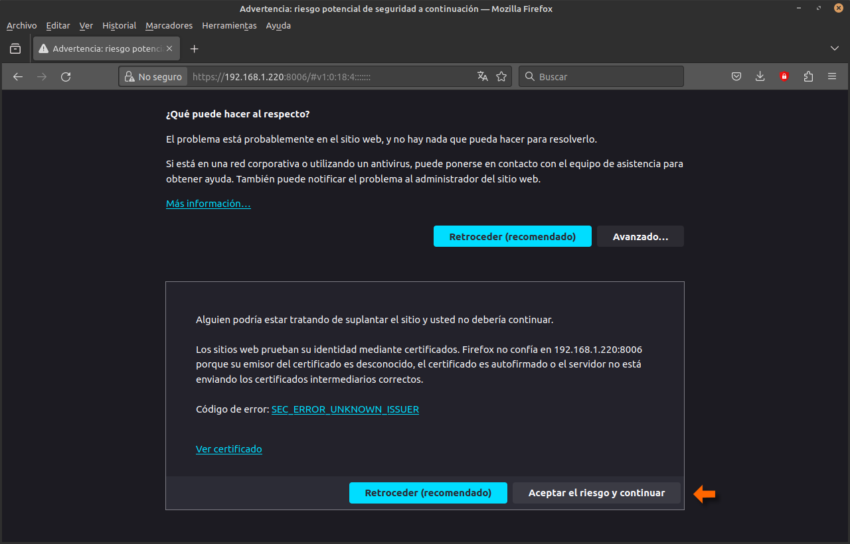Click Aceptar el riesgo y continuar
Image resolution: width=850 pixels, height=544 pixels.
[x=596, y=493]
